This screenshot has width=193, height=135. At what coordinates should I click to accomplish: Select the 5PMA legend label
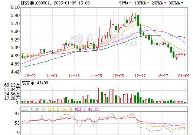tap(124, 3)
